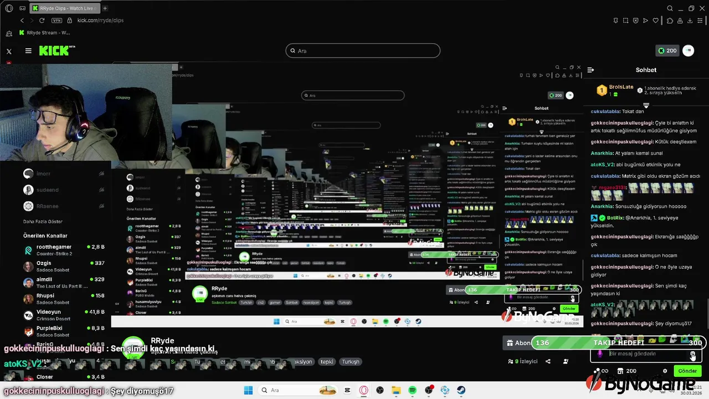Screen dimensions: 709x399
Task: Click the play-arrow icon in the browser toolbar
Action: click(x=646, y=21)
